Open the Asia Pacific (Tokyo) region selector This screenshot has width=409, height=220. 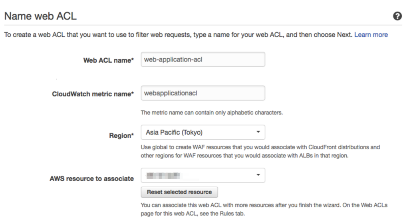click(203, 133)
